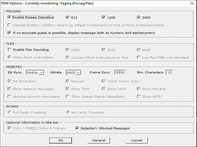The height and width of the screenshot is (147, 197).
Task: Toggle Check Frame Sync checkbox
Action: [104, 81]
